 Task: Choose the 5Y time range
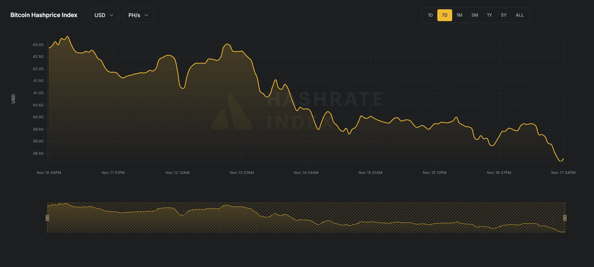click(504, 15)
